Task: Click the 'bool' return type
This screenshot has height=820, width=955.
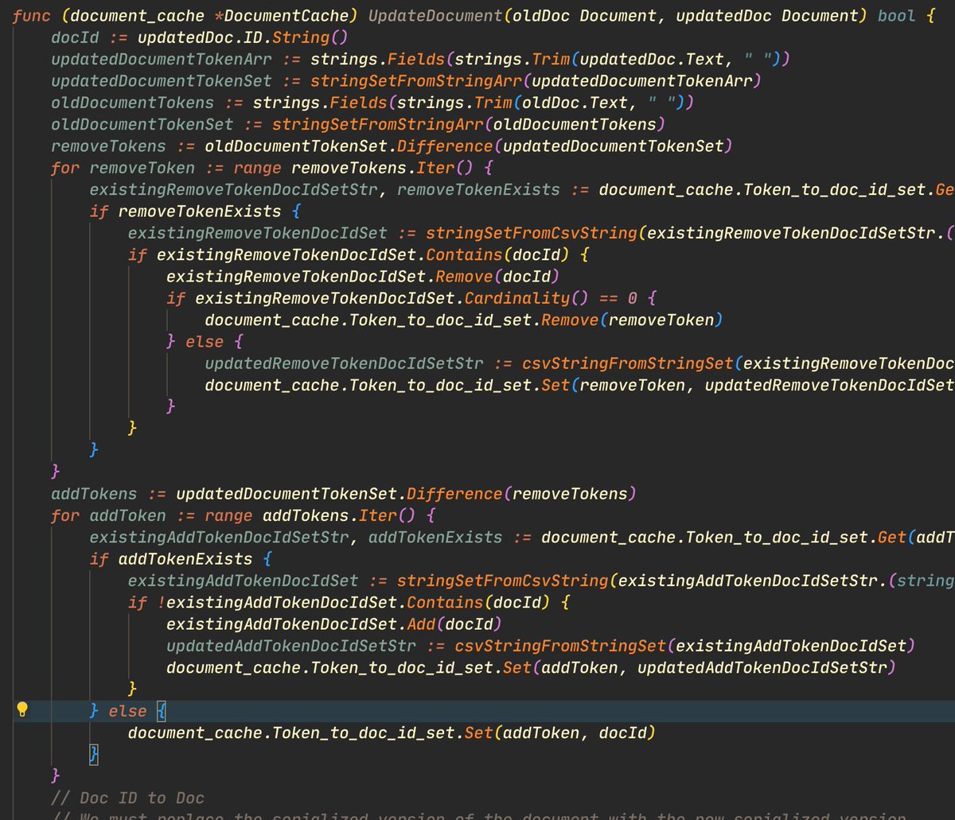Action: (896, 17)
